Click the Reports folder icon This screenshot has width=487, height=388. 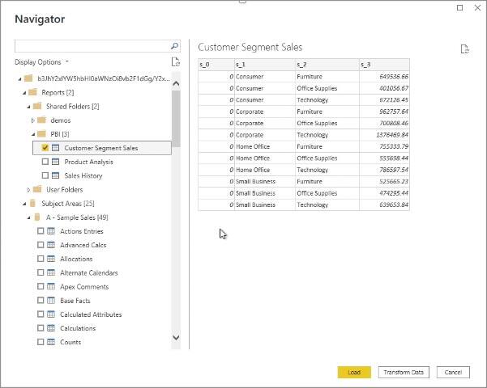33,92
